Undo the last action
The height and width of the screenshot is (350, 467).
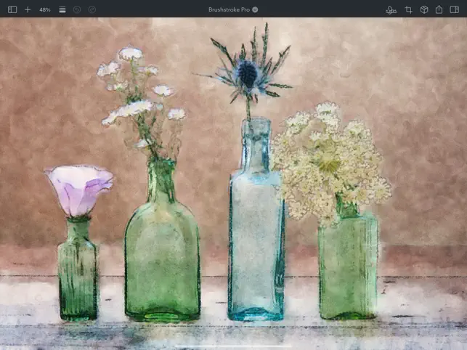[x=77, y=9]
